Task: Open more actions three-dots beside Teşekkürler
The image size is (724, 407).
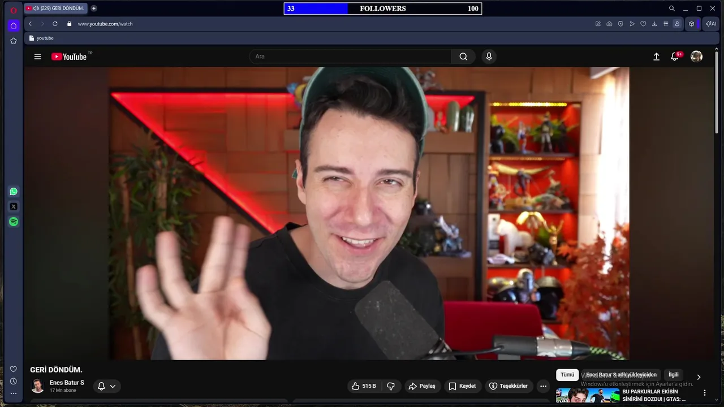Action: (543, 386)
